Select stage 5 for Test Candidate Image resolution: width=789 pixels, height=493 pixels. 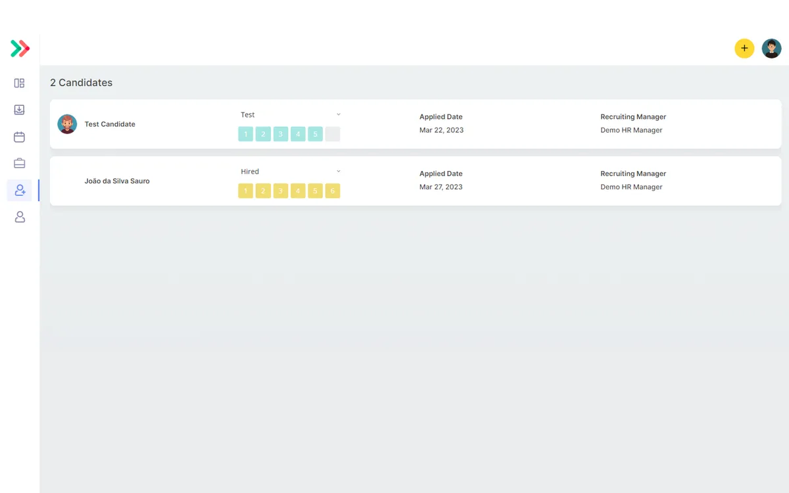coord(316,134)
